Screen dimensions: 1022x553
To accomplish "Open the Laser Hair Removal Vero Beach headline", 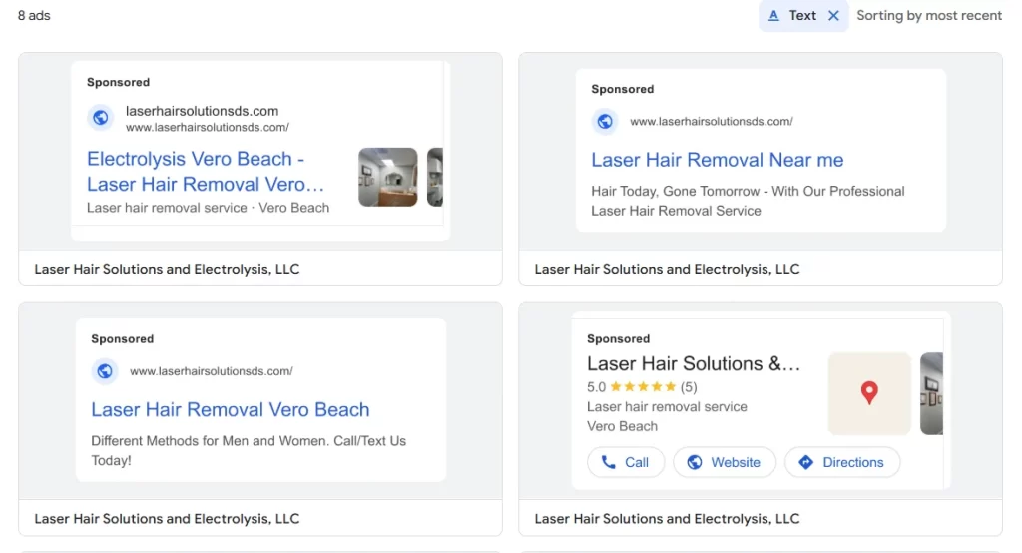I will click(x=230, y=409).
